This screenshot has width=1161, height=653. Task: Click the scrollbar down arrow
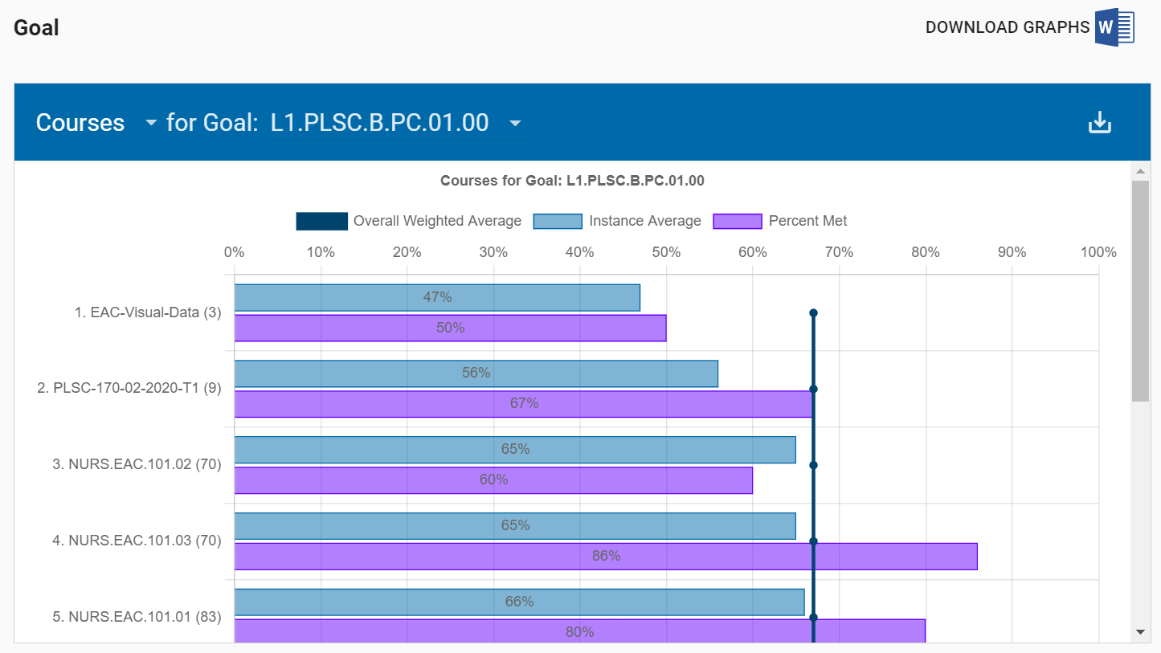tap(1139, 632)
